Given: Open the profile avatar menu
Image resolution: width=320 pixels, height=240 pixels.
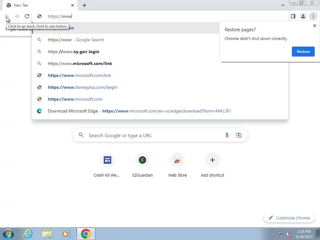Looking at the screenshot, I should tap(303, 16).
